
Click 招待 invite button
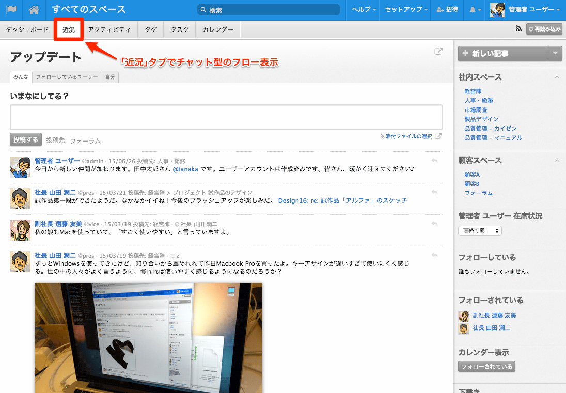point(447,10)
